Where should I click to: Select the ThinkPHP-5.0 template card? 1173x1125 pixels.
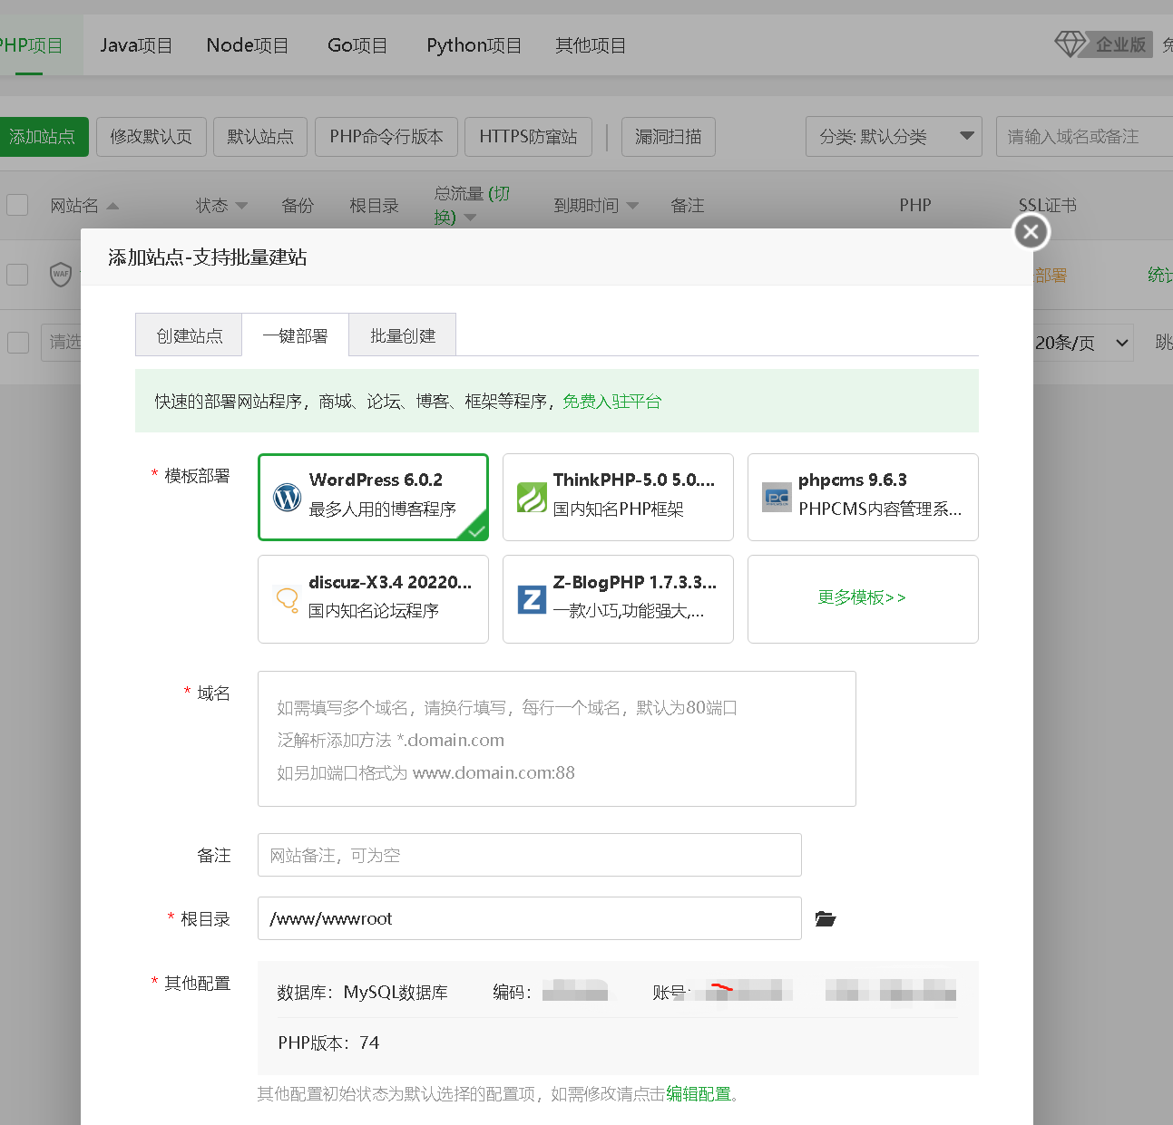pyautogui.click(x=618, y=497)
